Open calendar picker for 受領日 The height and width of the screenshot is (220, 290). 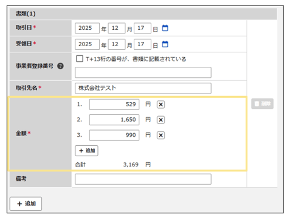[x=165, y=44]
